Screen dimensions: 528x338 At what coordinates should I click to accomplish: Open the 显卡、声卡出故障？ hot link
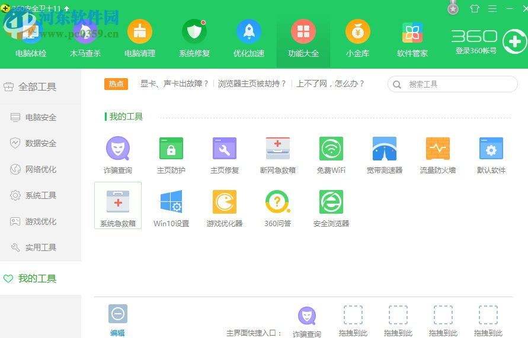point(174,83)
